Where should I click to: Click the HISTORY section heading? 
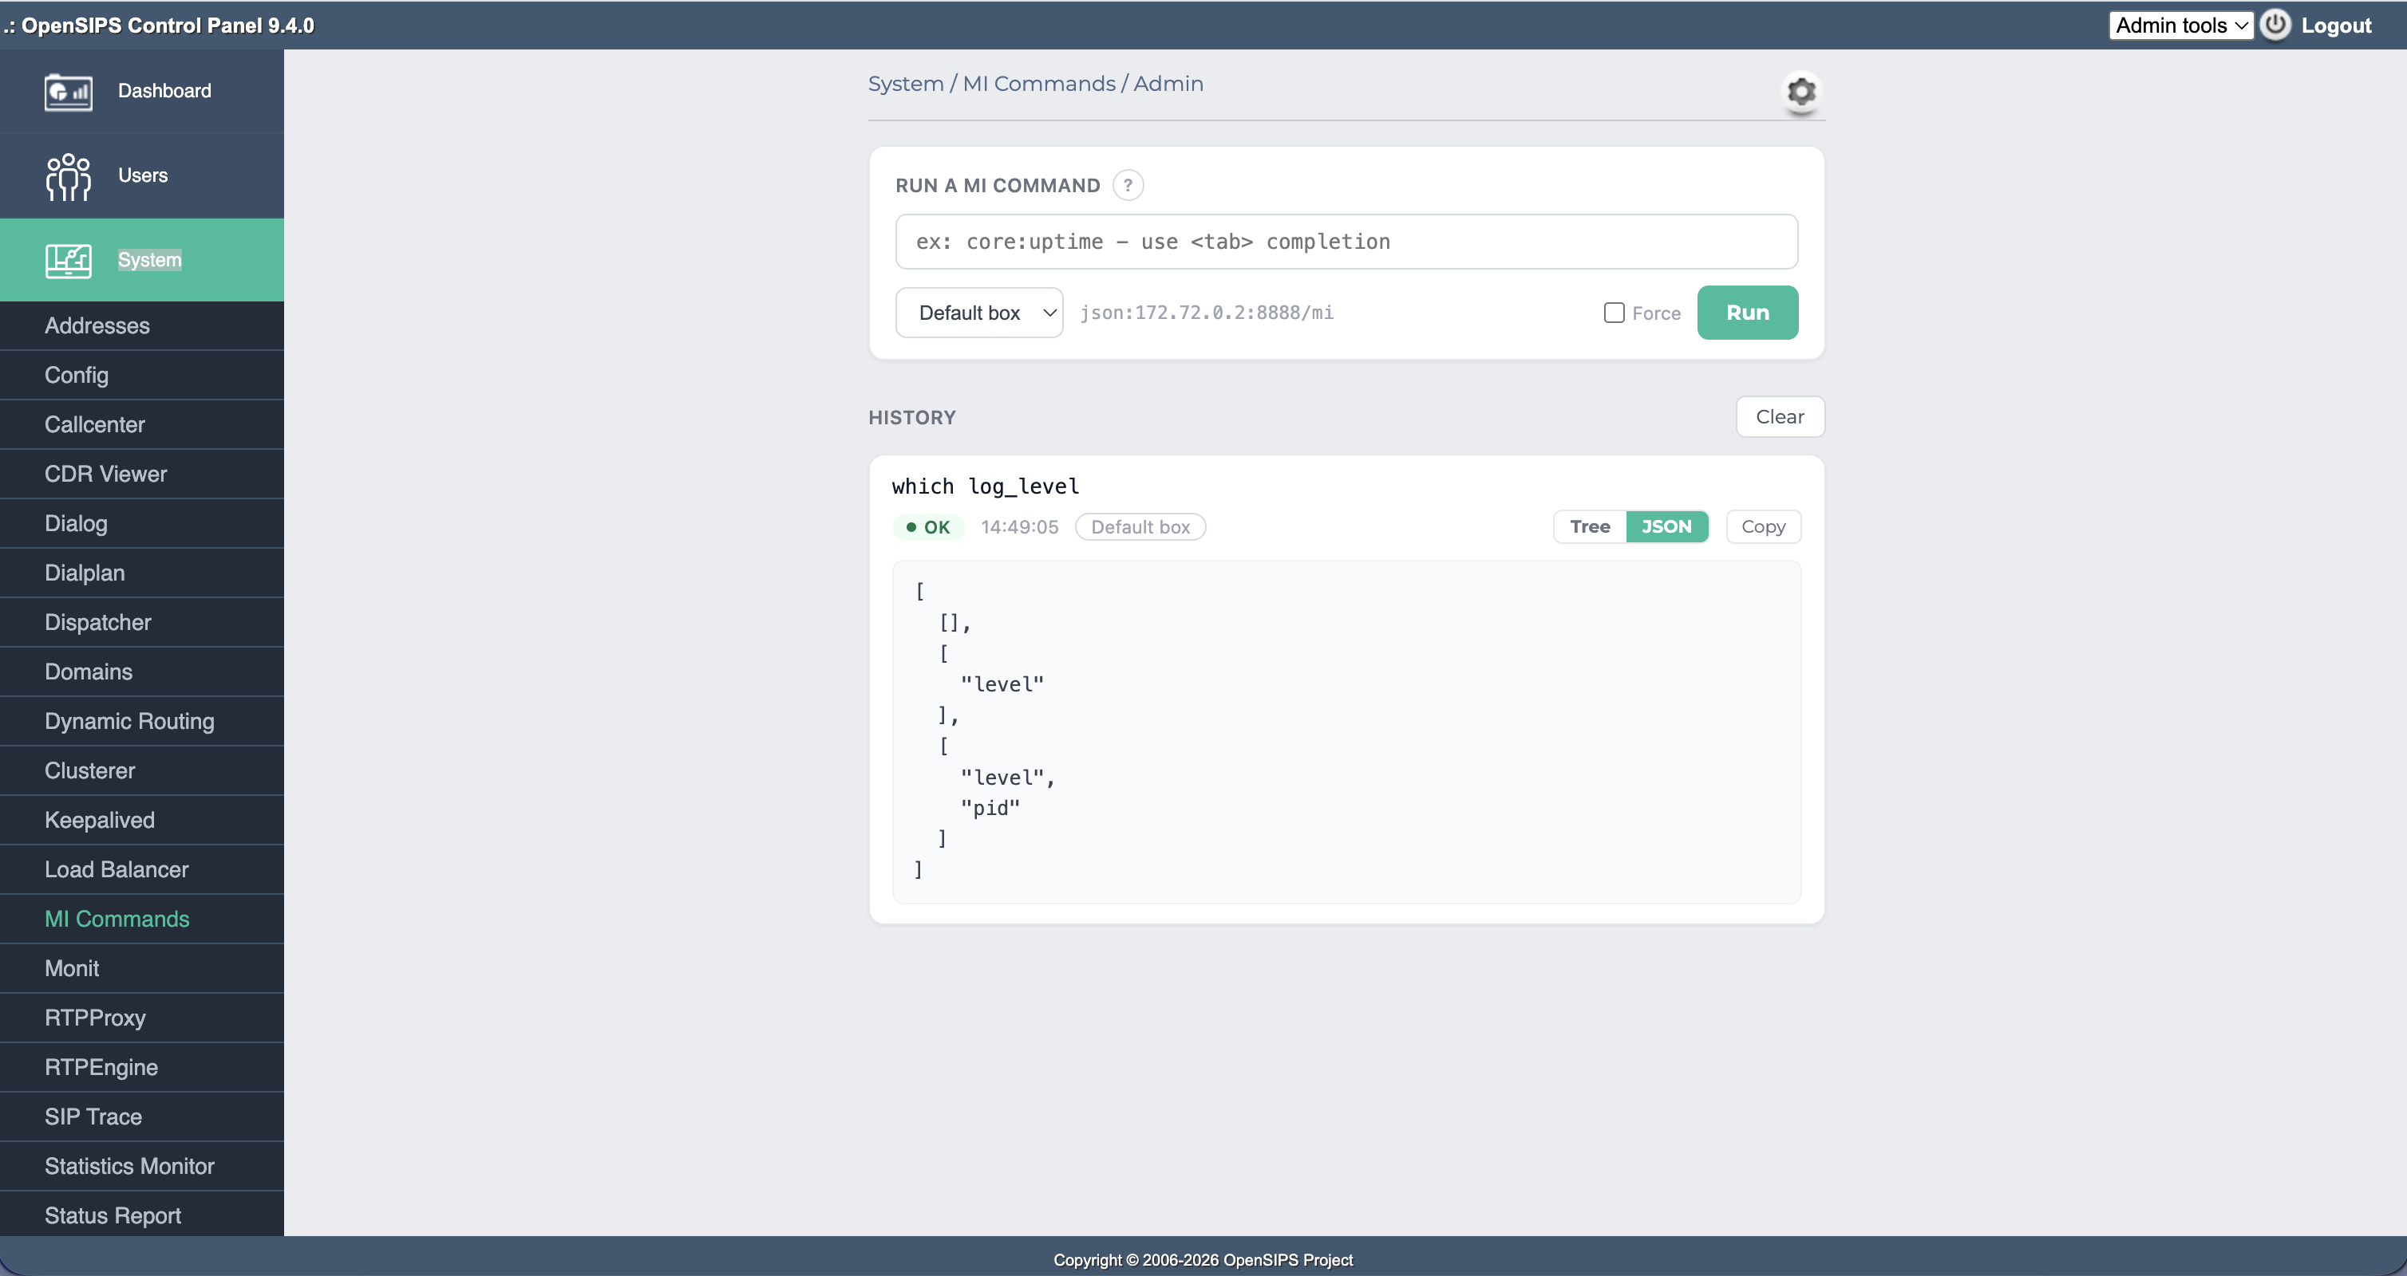click(x=912, y=417)
